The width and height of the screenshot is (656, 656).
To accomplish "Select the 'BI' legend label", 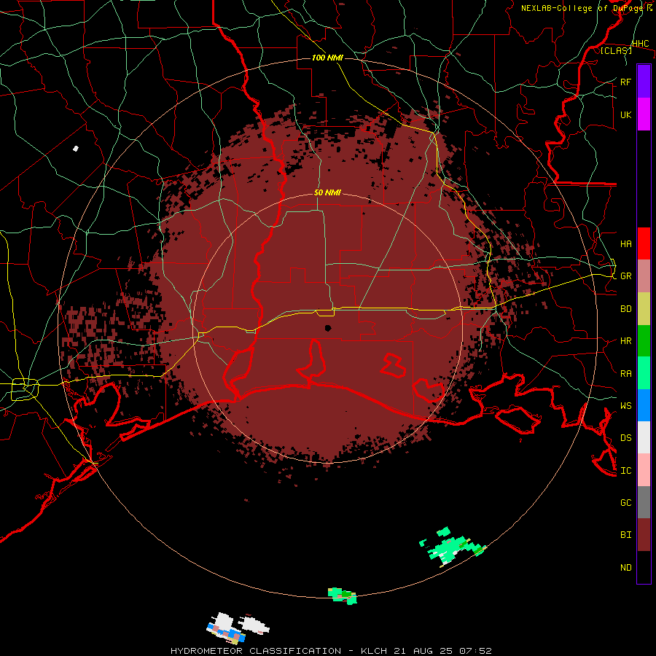I will (625, 535).
